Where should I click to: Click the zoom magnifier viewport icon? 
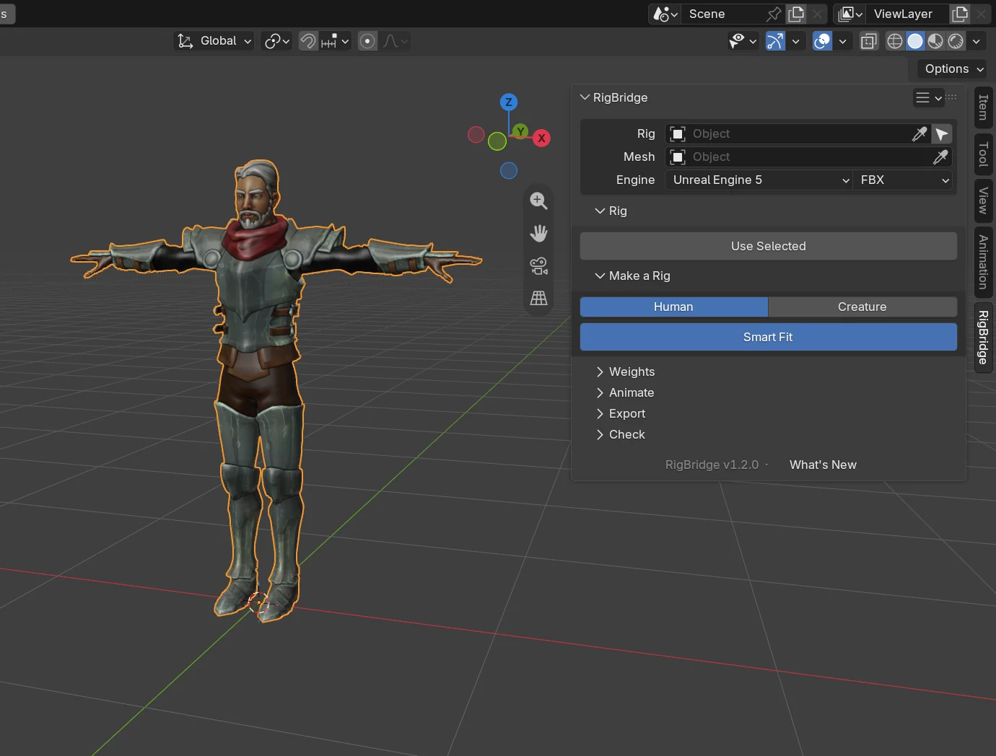(x=538, y=201)
